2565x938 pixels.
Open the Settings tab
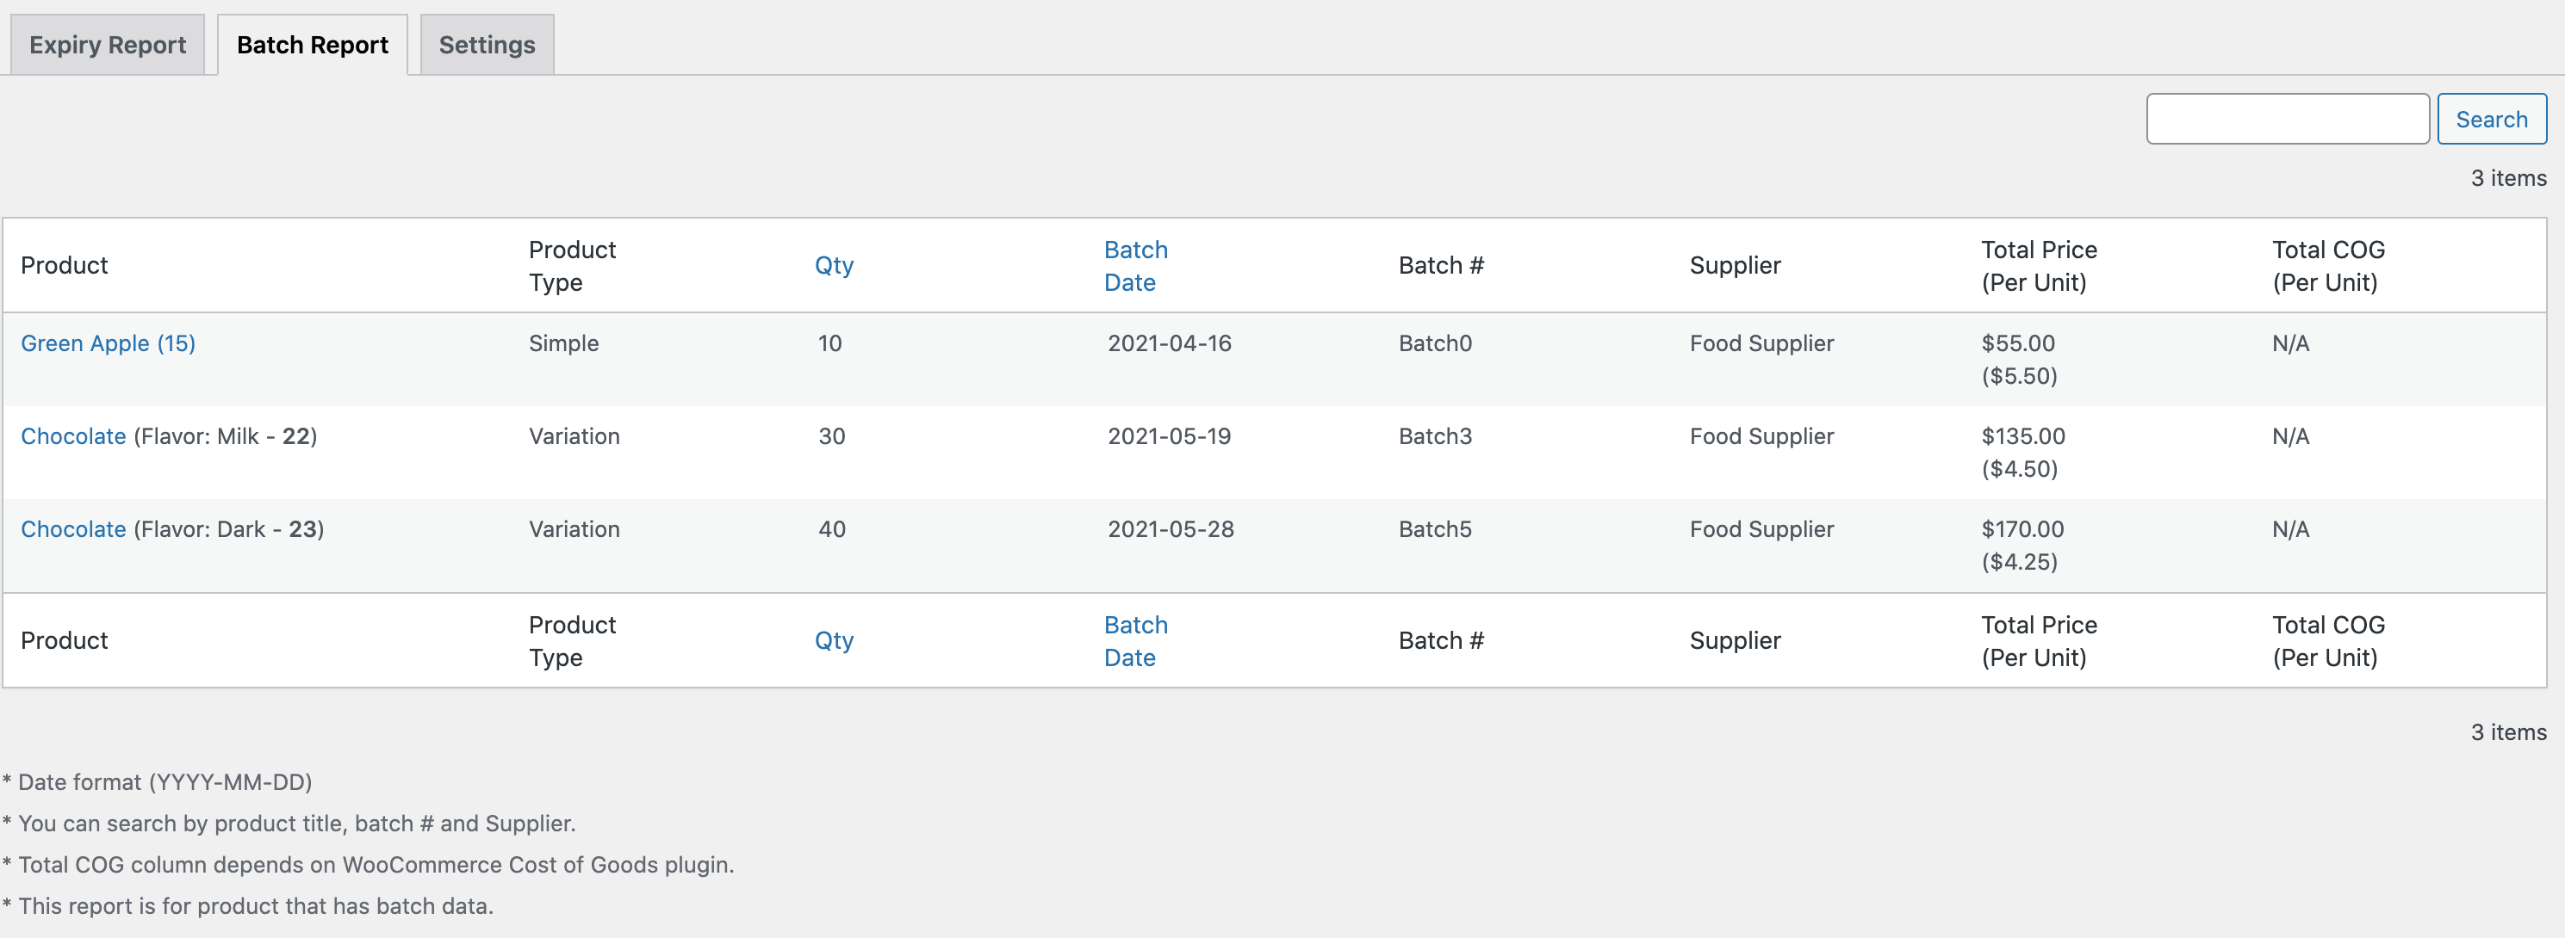[x=485, y=44]
